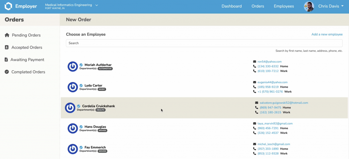The image size is (349, 159).
Task: Expand the Medical Informatics Engineering company dropdown
Action: coord(97,5)
